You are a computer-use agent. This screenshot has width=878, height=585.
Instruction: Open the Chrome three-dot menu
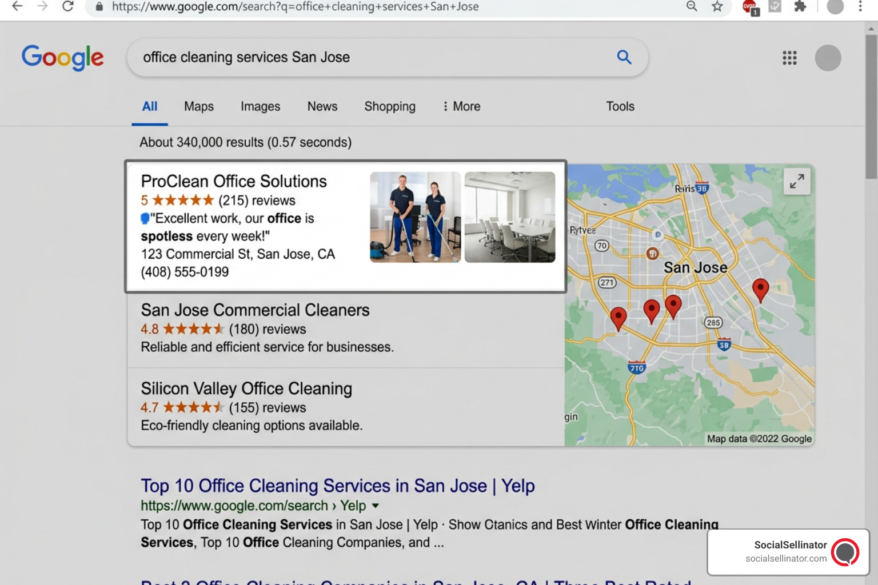click(x=860, y=7)
